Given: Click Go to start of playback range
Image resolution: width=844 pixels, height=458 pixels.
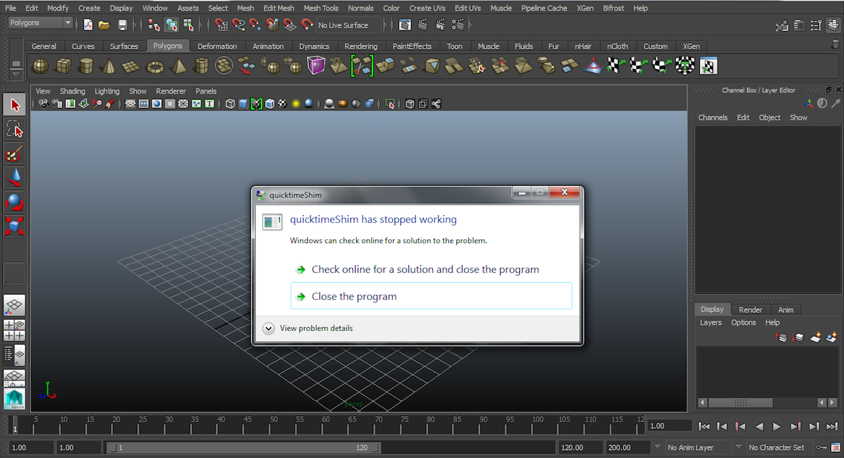Looking at the screenshot, I should (x=704, y=426).
